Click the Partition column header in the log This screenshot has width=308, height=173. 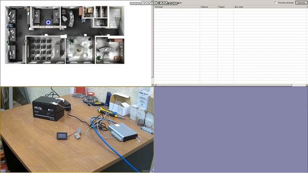tap(226, 7)
